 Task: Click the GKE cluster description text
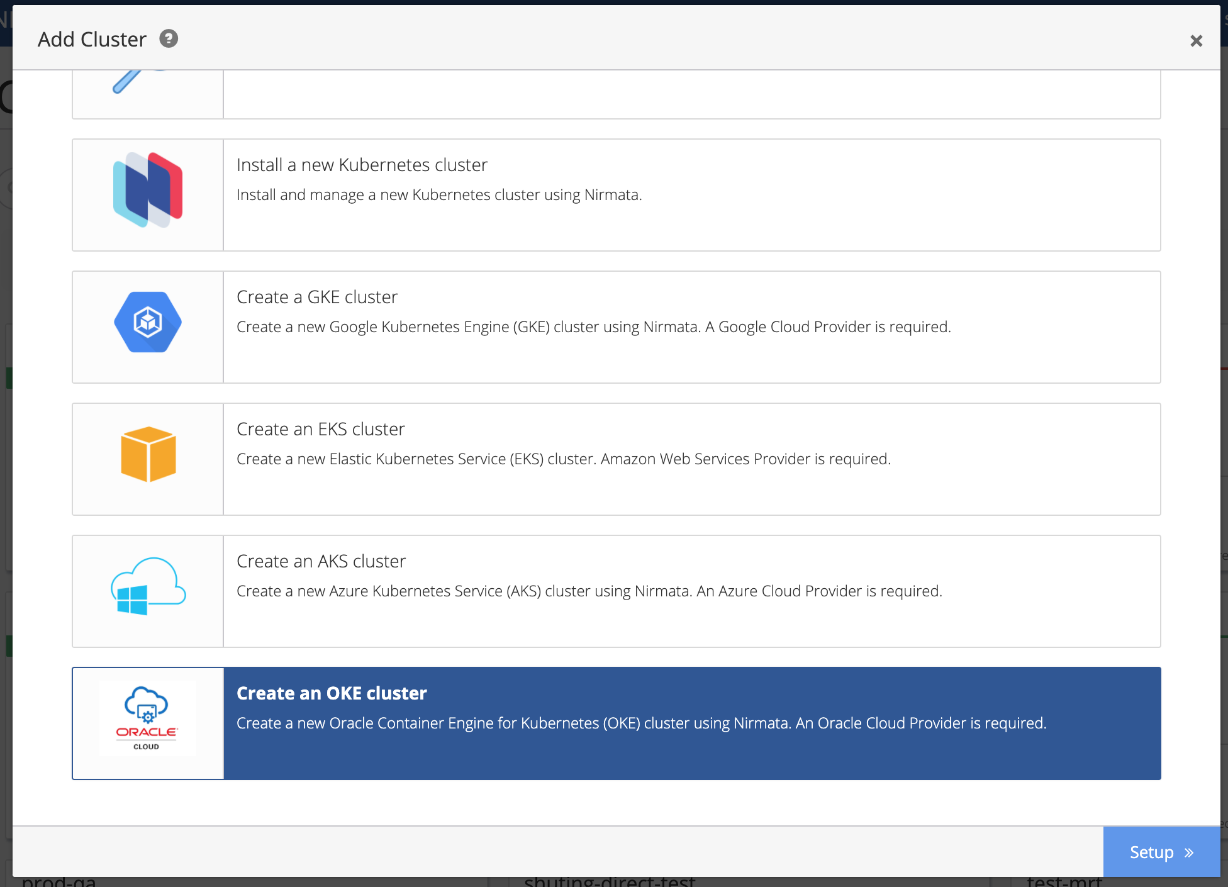pyautogui.click(x=593, y=327)
